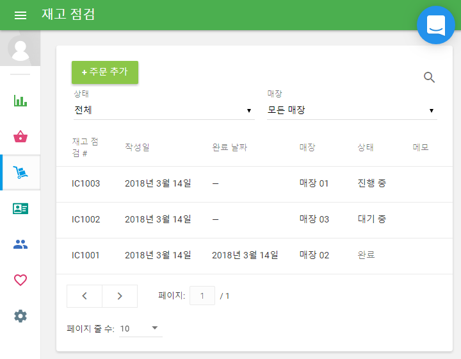The image size is (461, 359).
Task: Open the pink shopping basket section
Action: point(20,137)
